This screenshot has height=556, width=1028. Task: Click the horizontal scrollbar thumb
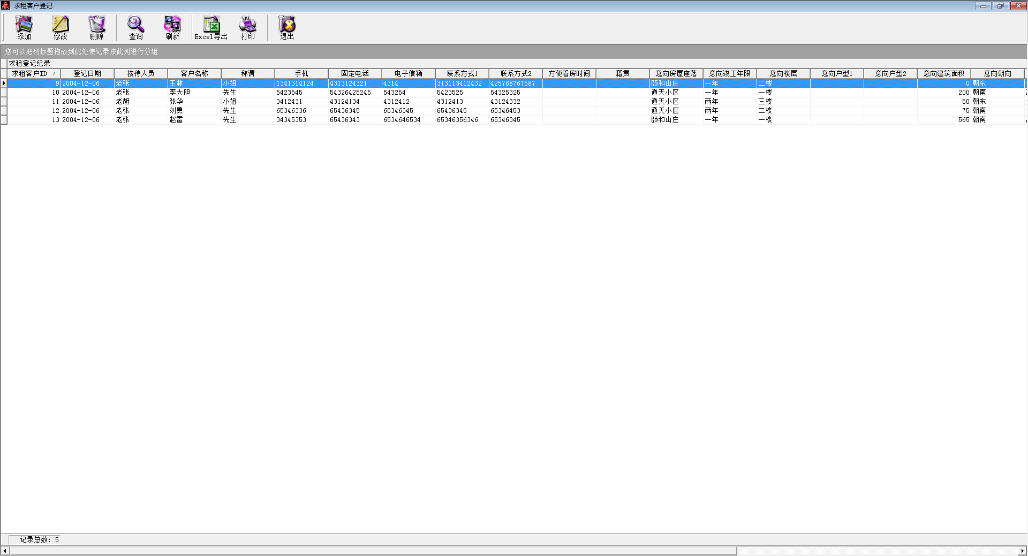tap(373, 551)
